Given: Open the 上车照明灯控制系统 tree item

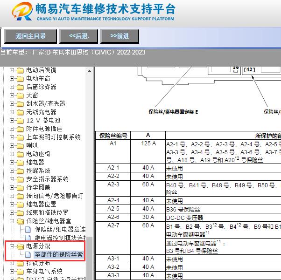Looking at the screenshot, I should [53, 137].
